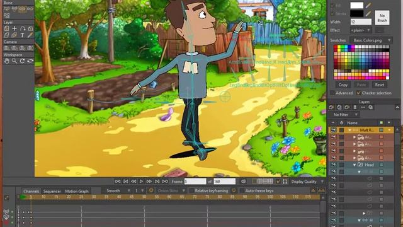This screenshot has height=227, width=403.
Task: Click the Stroke color edit pencil icon
Action: point(368,14)
